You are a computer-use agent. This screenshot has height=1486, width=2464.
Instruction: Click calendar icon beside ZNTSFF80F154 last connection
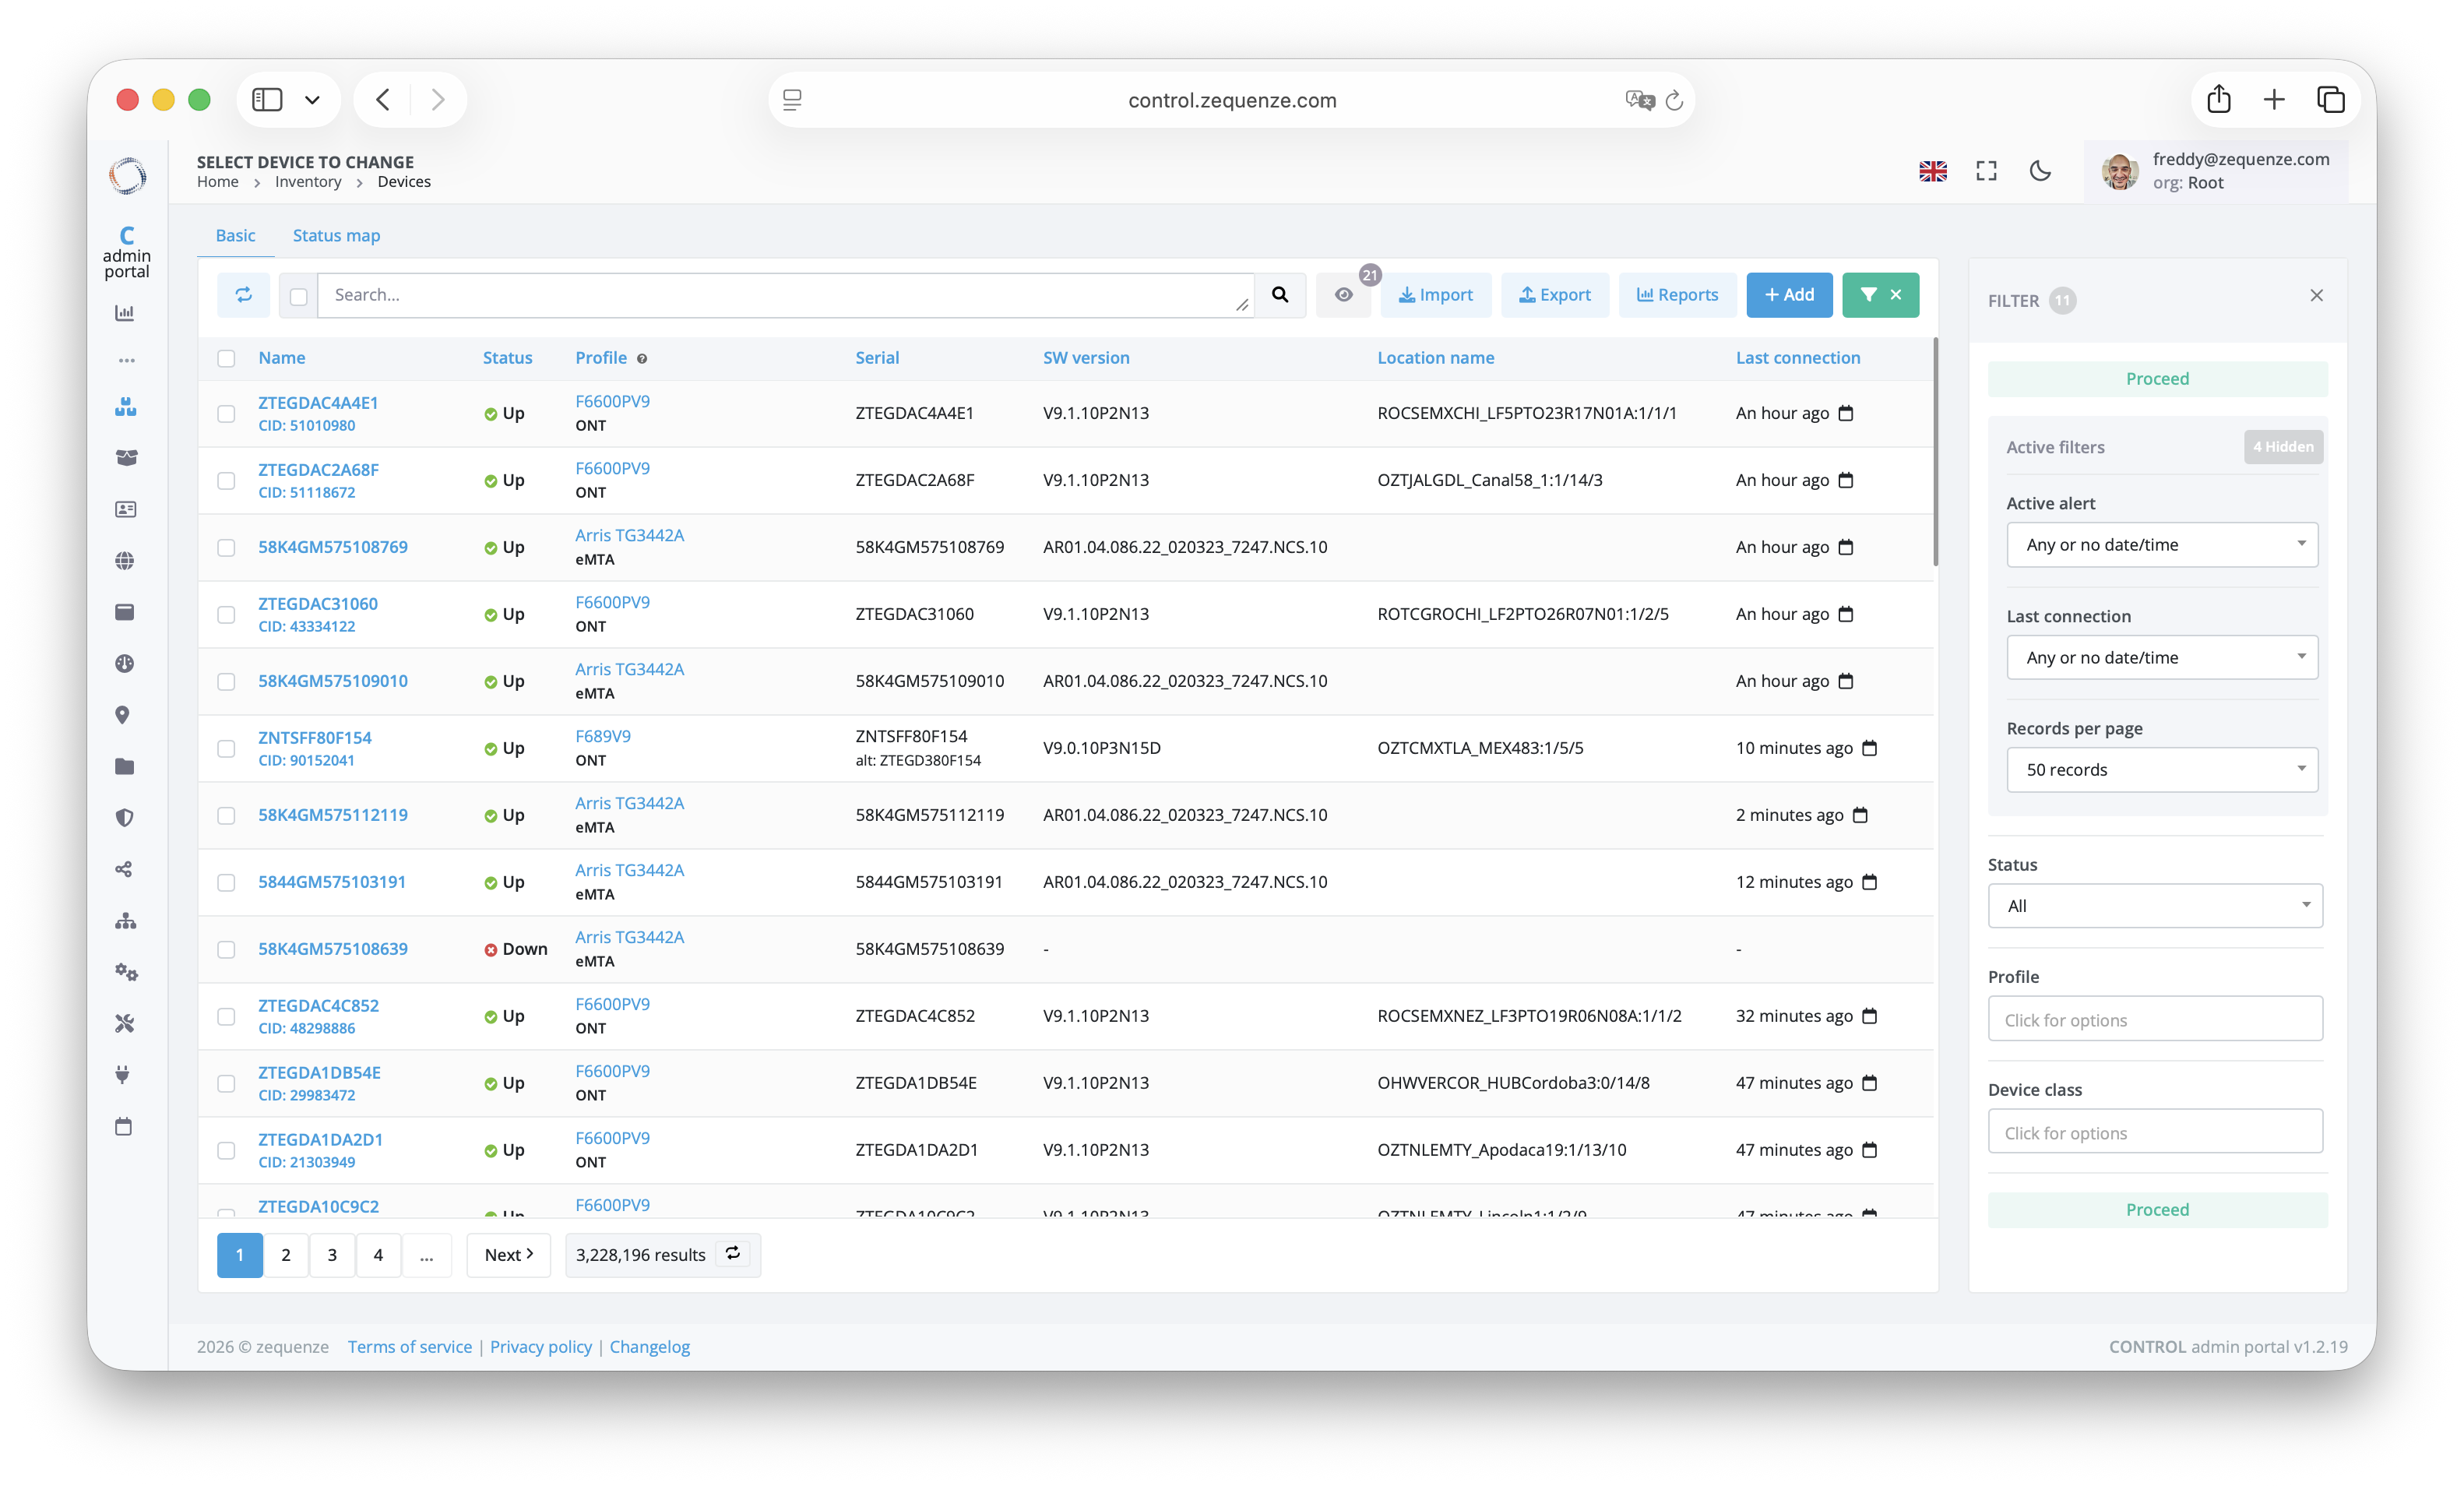1869,748
